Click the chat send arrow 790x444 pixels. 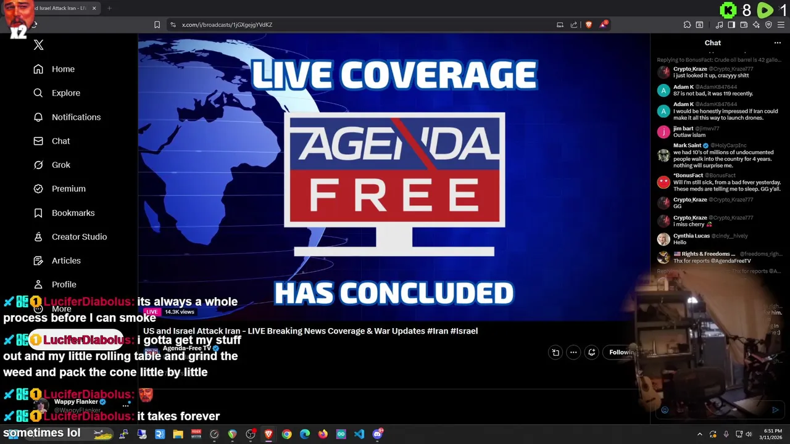click(x=775, y=409)
